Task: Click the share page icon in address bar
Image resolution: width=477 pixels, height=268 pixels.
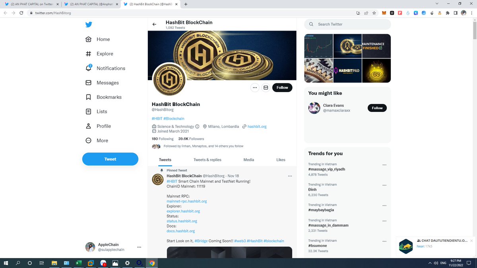Action: click(366, 13)
